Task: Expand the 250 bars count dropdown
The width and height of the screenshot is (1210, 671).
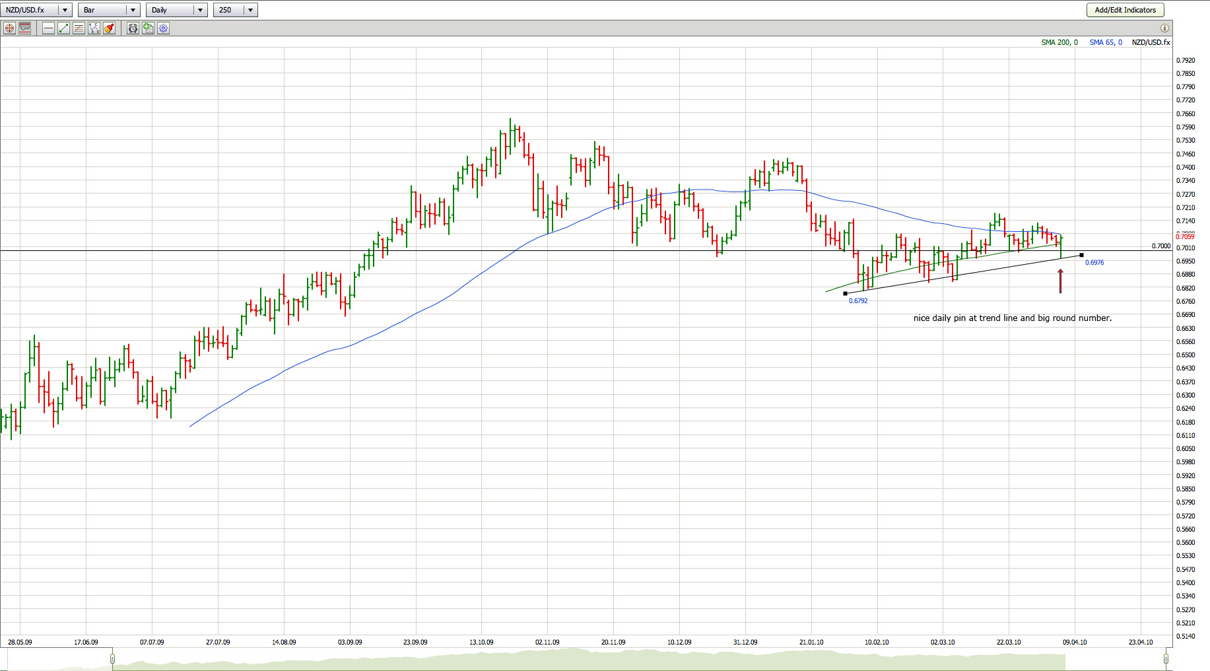Action: 250,10
